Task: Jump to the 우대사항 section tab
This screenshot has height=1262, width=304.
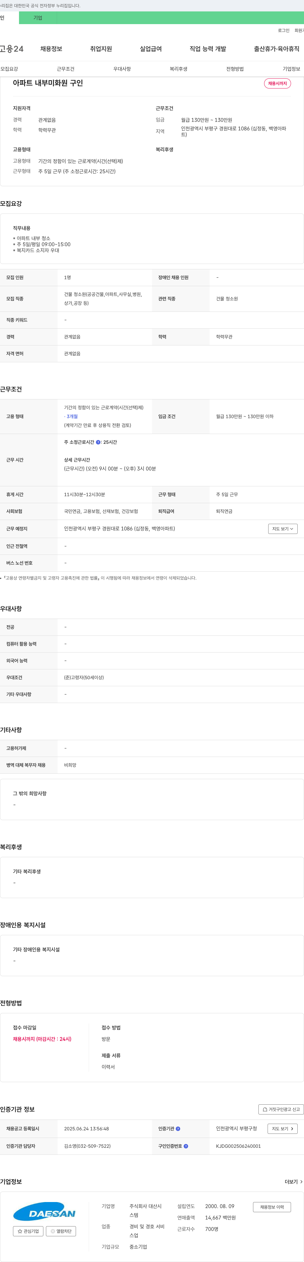Action: [122, 69]
